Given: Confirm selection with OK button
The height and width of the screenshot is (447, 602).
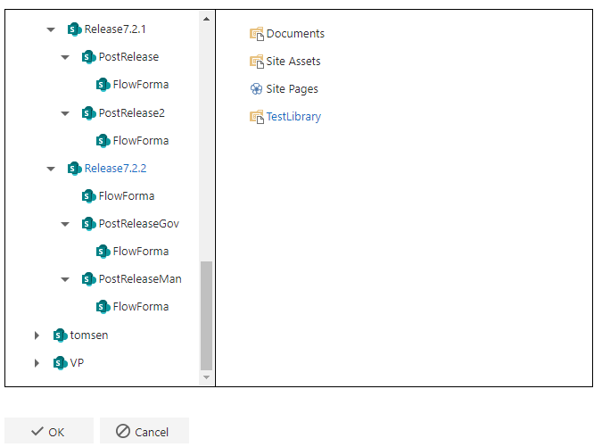Looking at the screenshot, I should 49,431.
